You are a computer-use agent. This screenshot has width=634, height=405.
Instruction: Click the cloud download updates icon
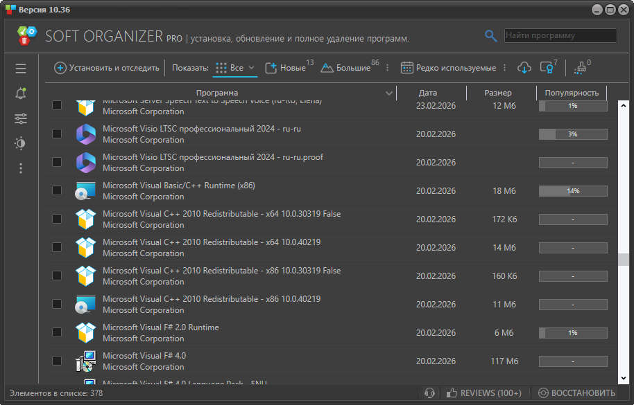tap(524, 68)
